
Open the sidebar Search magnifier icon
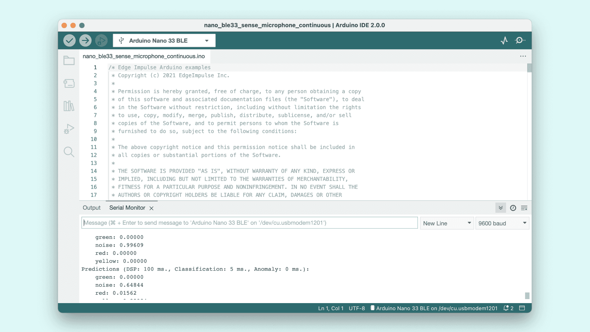coord(69,152)
